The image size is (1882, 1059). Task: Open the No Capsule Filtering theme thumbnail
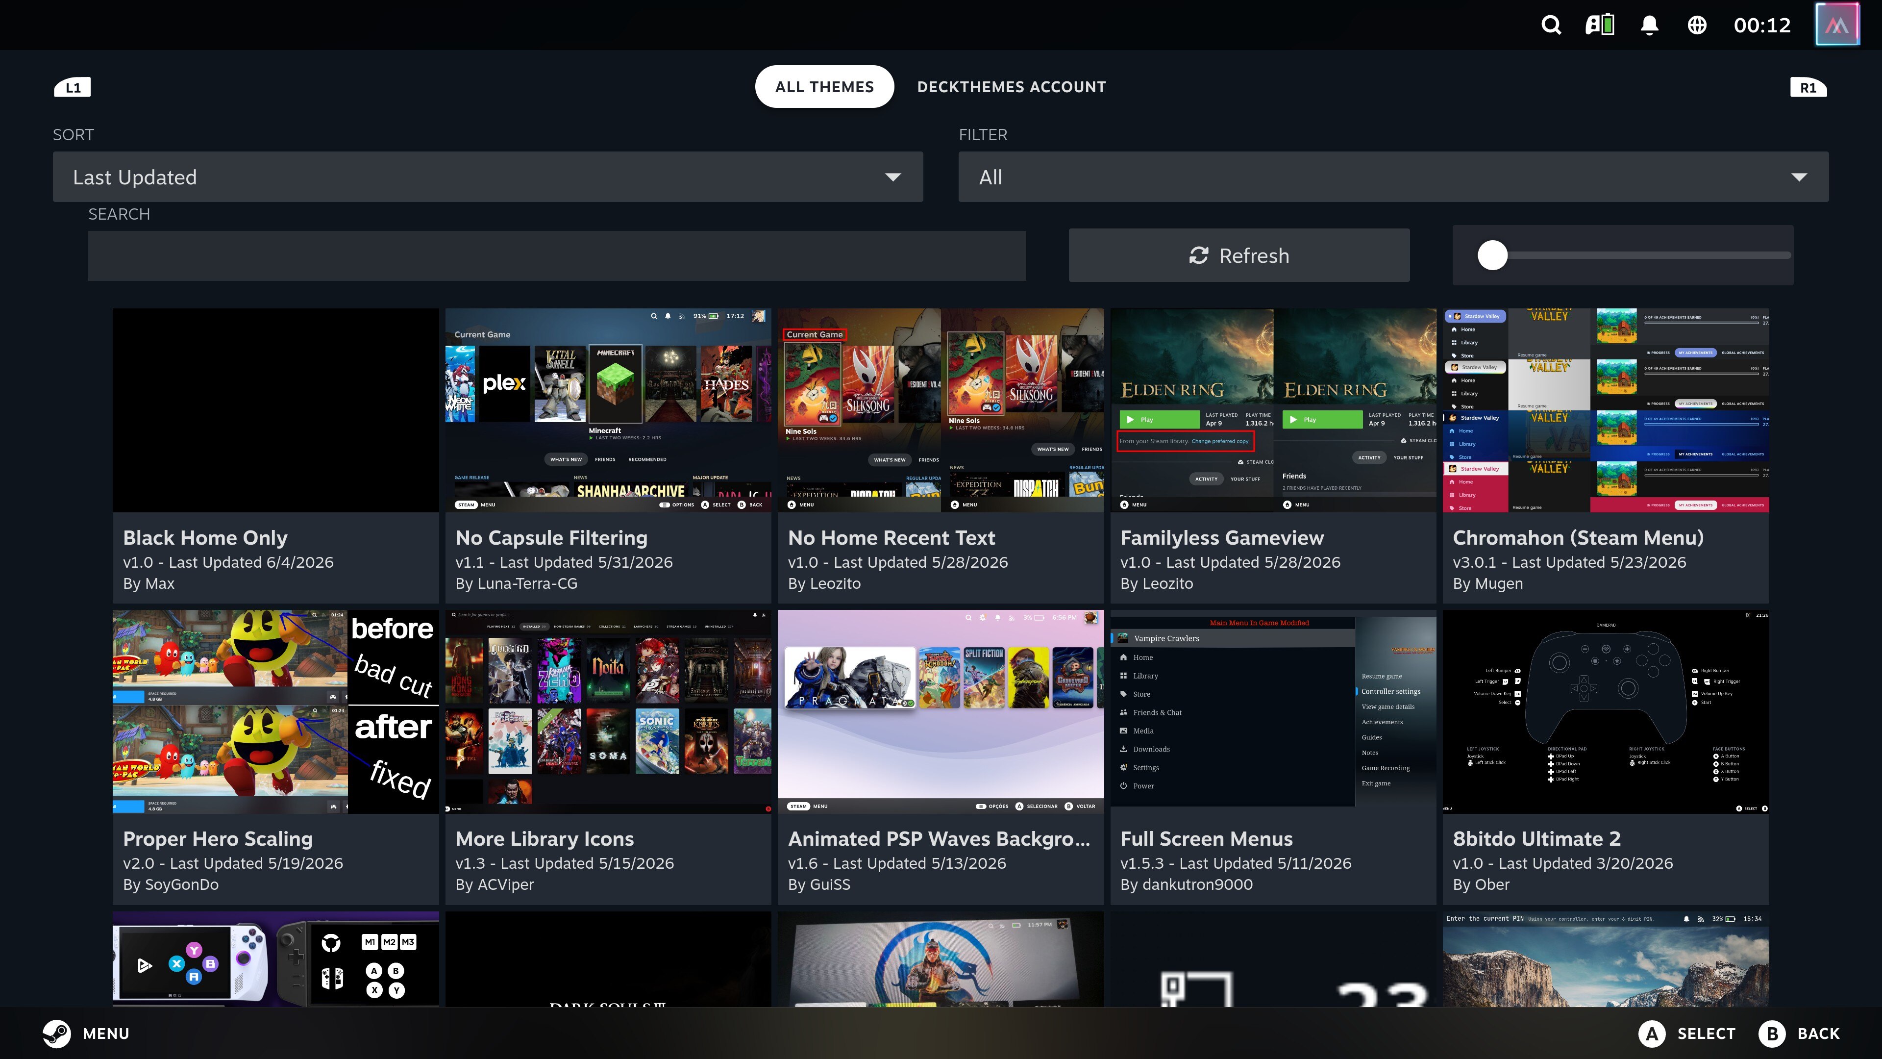608,410
